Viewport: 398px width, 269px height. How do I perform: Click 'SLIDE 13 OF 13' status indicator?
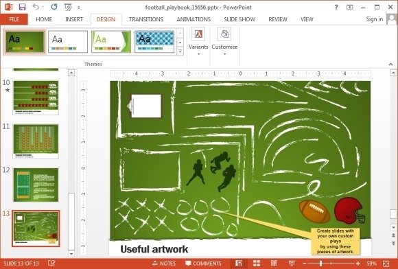click(21, 264)
